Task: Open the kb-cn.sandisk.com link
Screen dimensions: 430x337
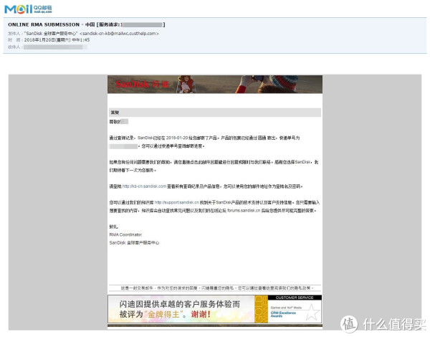Action: point(144,186)
